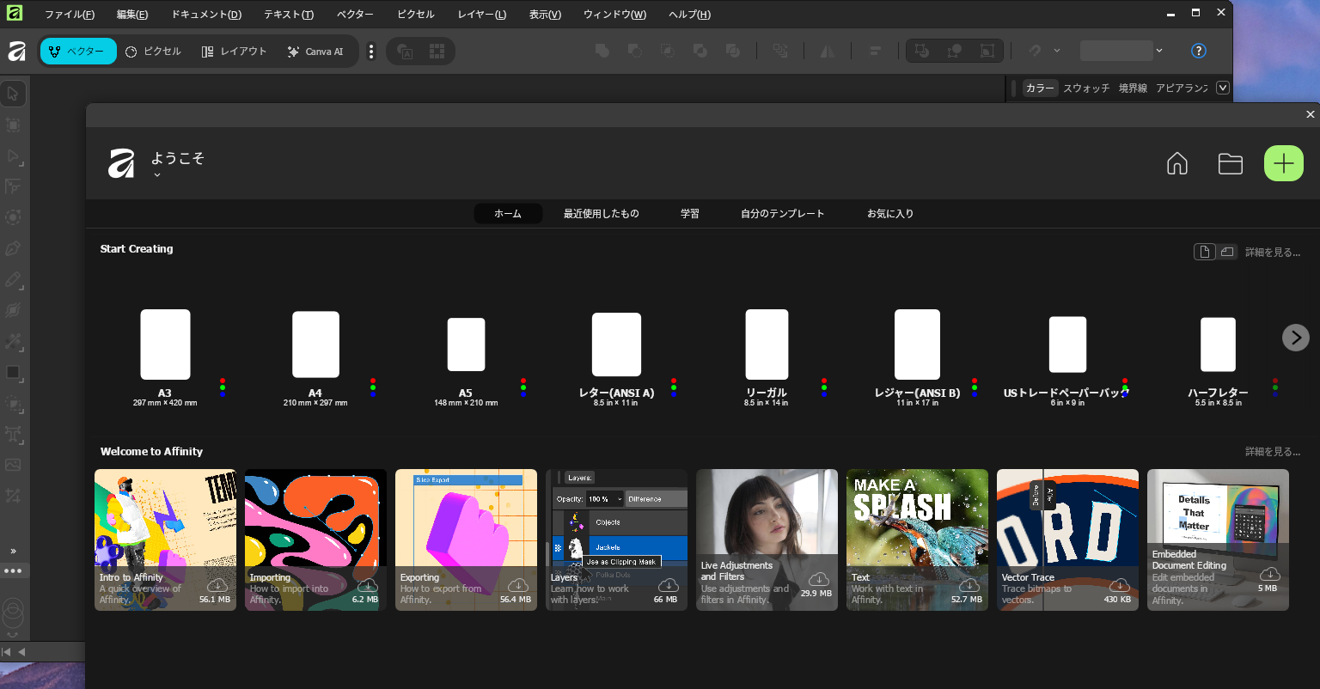The image size is (1320, 689).
Task: Open the Canva AI studio button
Action: click(x=315, y=52)
